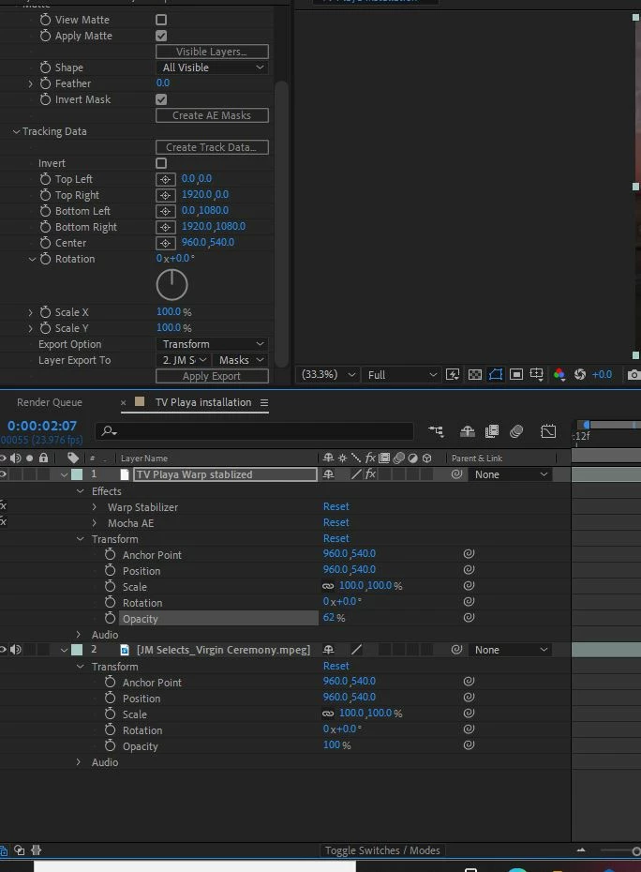Click the Create Track Data button
The height and width of the screenshot is (872, 641).
[213, 147]
